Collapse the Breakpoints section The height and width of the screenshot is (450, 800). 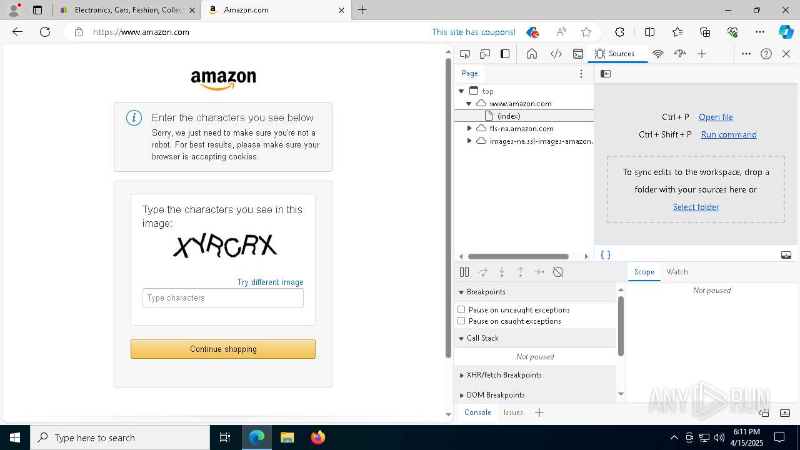[x=461, y=292]
